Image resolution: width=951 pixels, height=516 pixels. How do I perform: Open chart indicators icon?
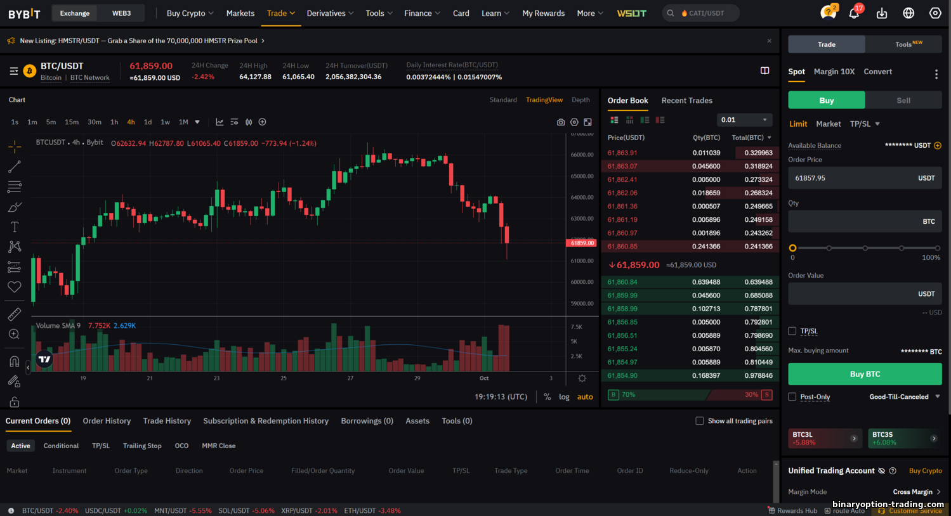pos(220,122)
